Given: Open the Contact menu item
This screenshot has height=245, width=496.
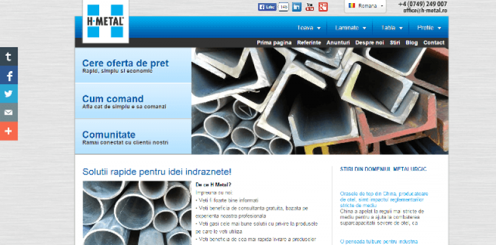Looking at the screenshot, I should [x=433, y=43].
